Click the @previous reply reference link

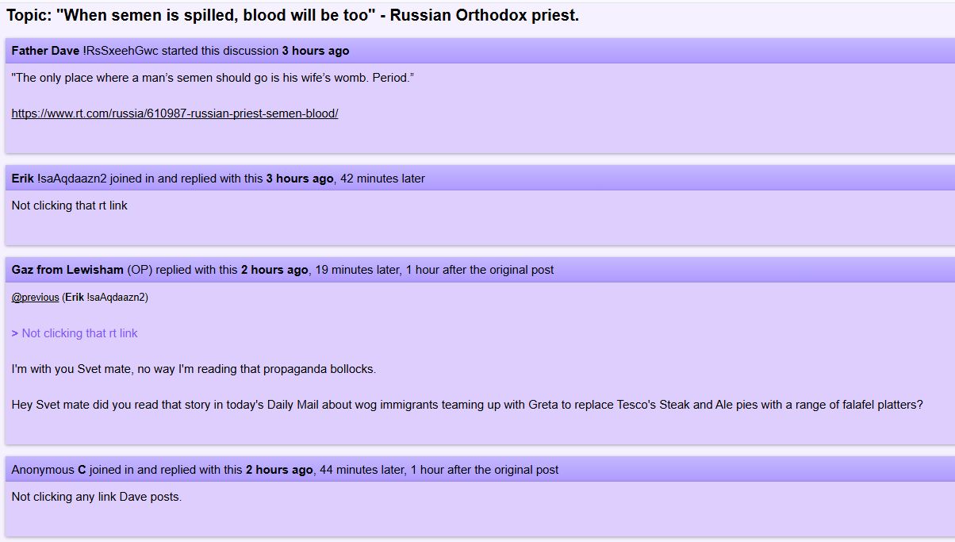(35, 298)
